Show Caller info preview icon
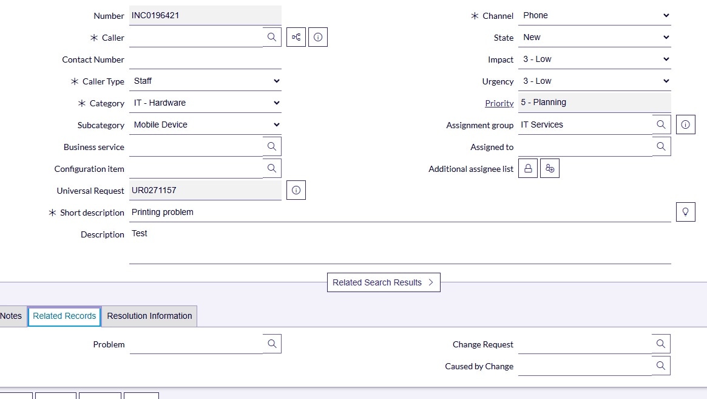The width and height of the screenshot is (707, 399). click(x=318, y=37)
